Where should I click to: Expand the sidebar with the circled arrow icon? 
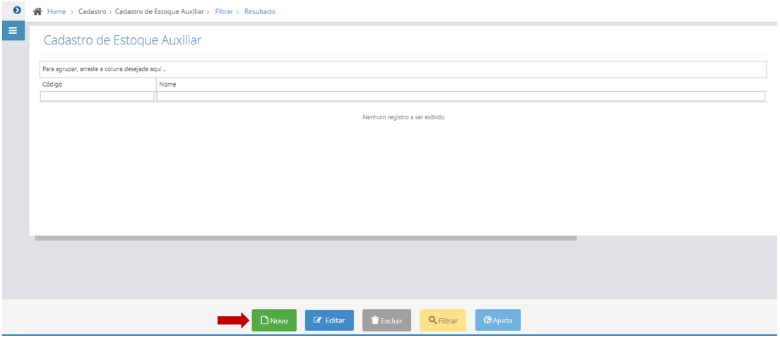click(x=17, y=10)
